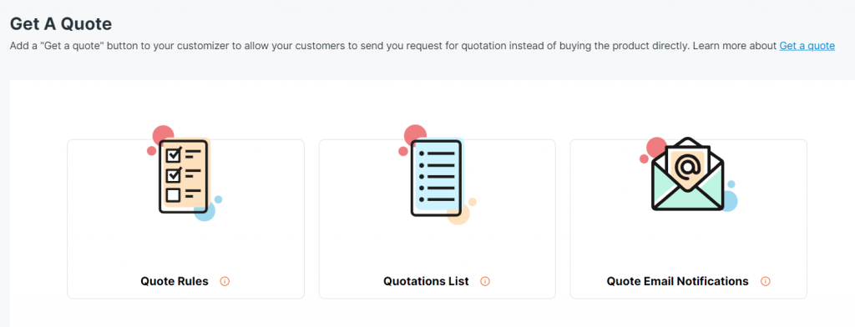Show info tooltip beside Quote Rules

[225, 282]
